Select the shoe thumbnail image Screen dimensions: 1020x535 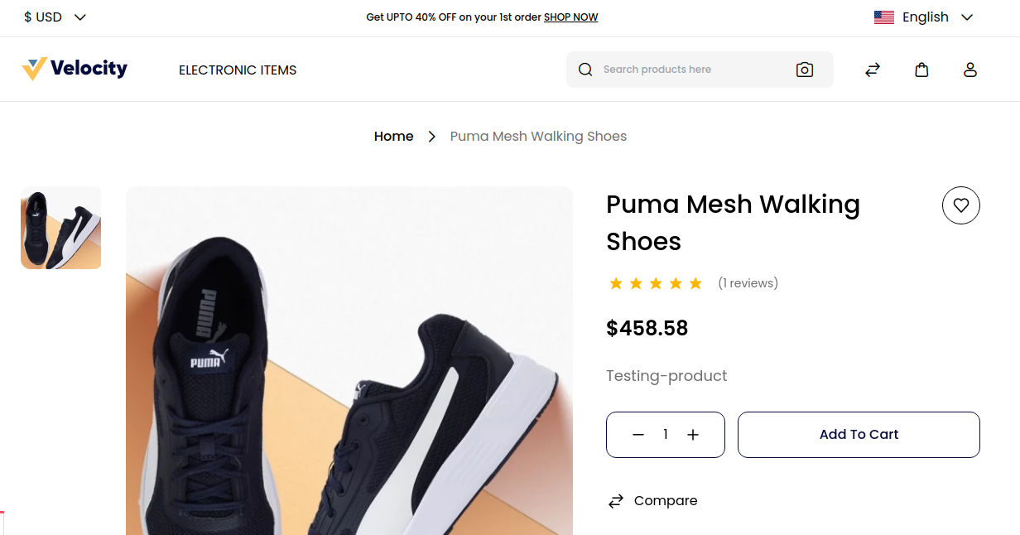click(x=60, y=228)
